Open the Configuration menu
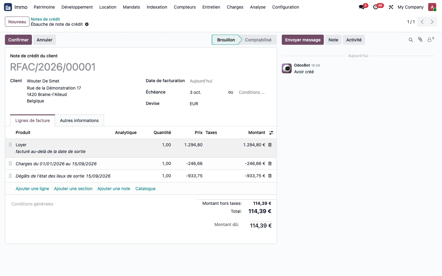This screenshot has height=276, width=442. (285, 7)
